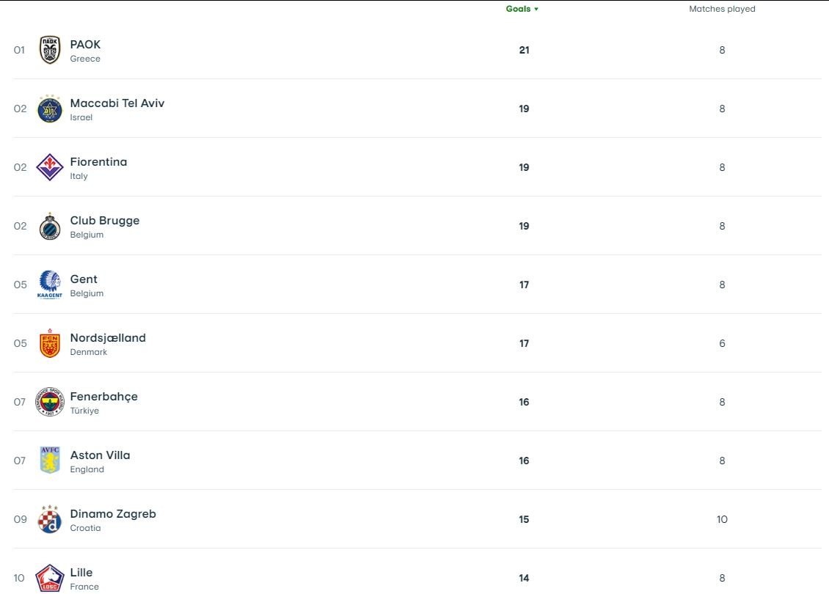Open the PAOK team name link
The image size is (829, 594).
click(85, 44)
